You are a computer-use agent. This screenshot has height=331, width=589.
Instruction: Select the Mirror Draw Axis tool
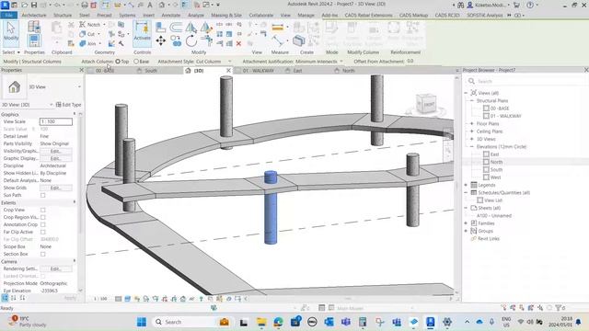point(205,27)
